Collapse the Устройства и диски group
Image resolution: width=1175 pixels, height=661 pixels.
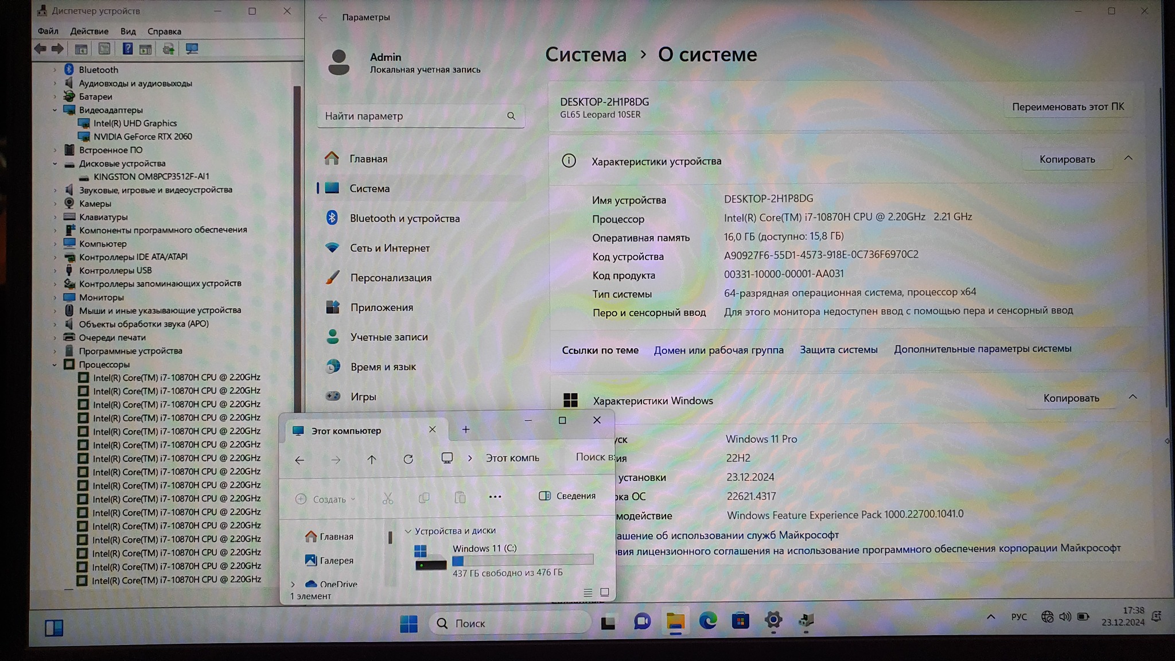tap(408, 531)
